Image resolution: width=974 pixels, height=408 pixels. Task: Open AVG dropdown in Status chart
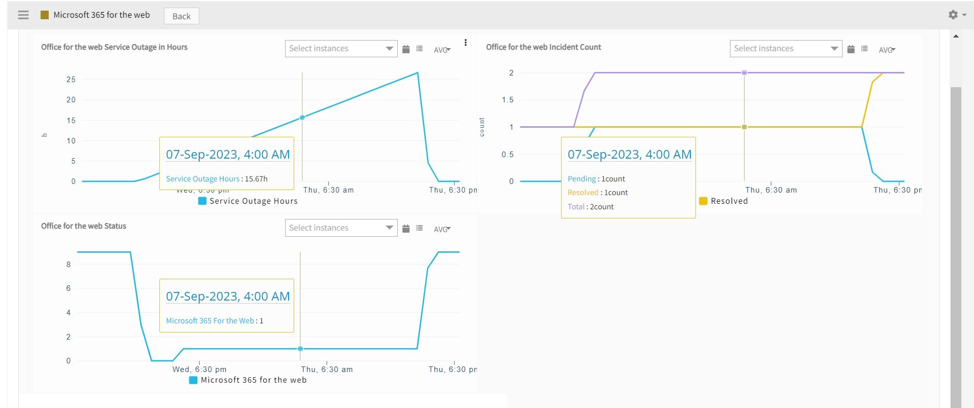[442, 229]
